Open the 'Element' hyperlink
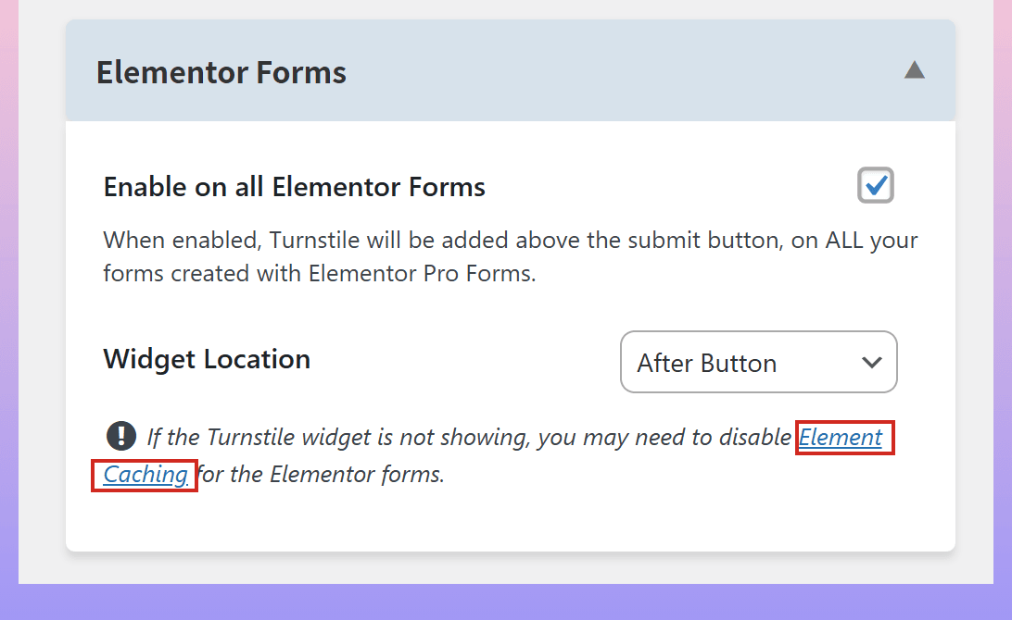Image resolution: width=1012 pixels, height=620 pixels. 841,437
